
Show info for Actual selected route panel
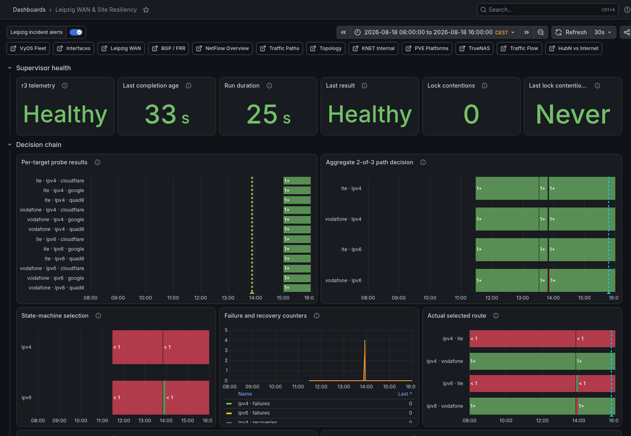click(x=496, y=316)
